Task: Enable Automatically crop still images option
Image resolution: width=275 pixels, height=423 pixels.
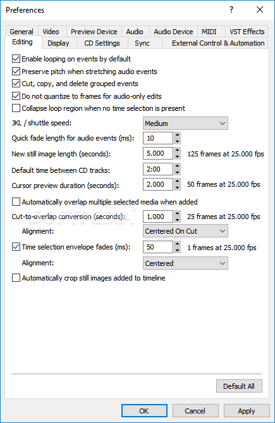Action: point(16,278)
